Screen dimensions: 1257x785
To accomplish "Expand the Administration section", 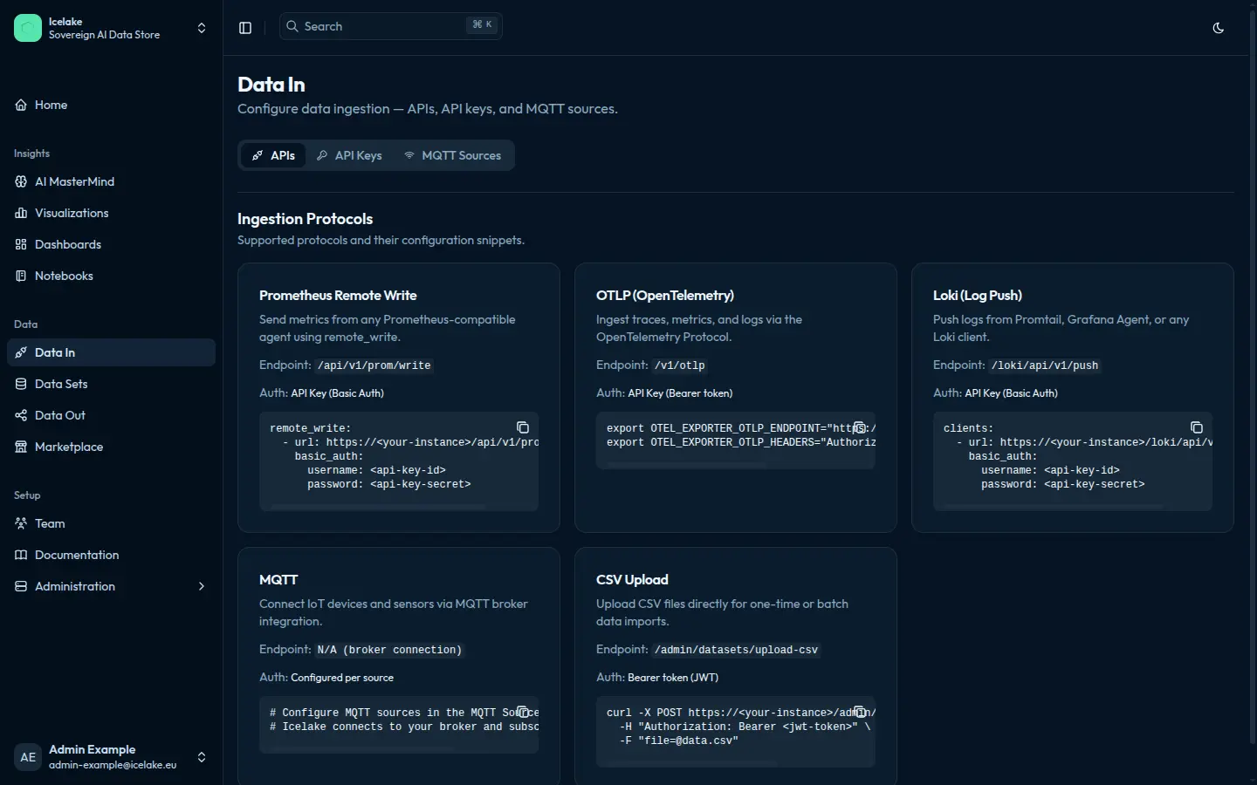I will [x=202, y=586].
